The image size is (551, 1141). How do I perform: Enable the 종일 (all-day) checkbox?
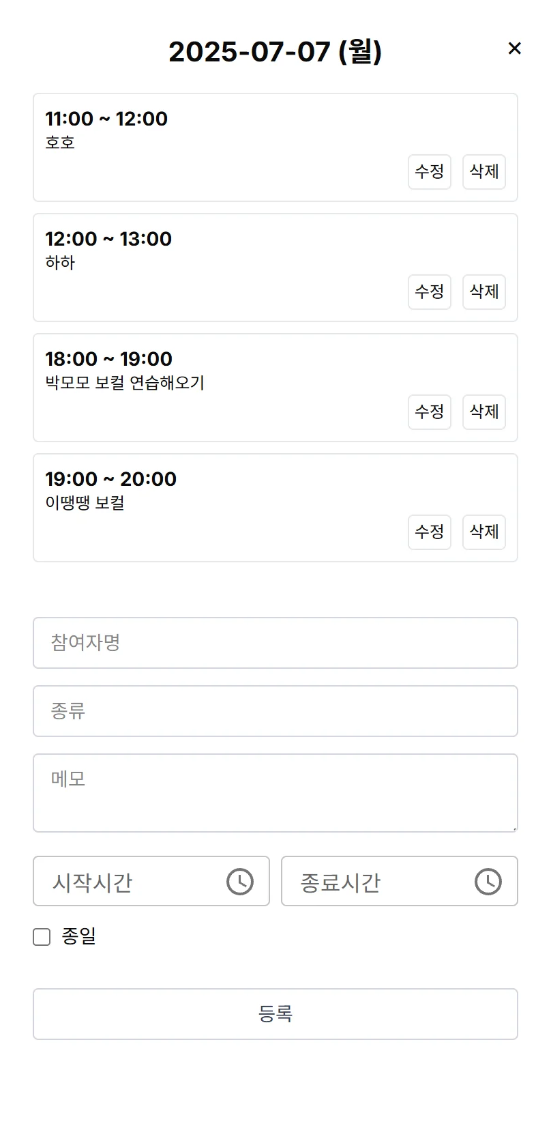tap(41, 936)
